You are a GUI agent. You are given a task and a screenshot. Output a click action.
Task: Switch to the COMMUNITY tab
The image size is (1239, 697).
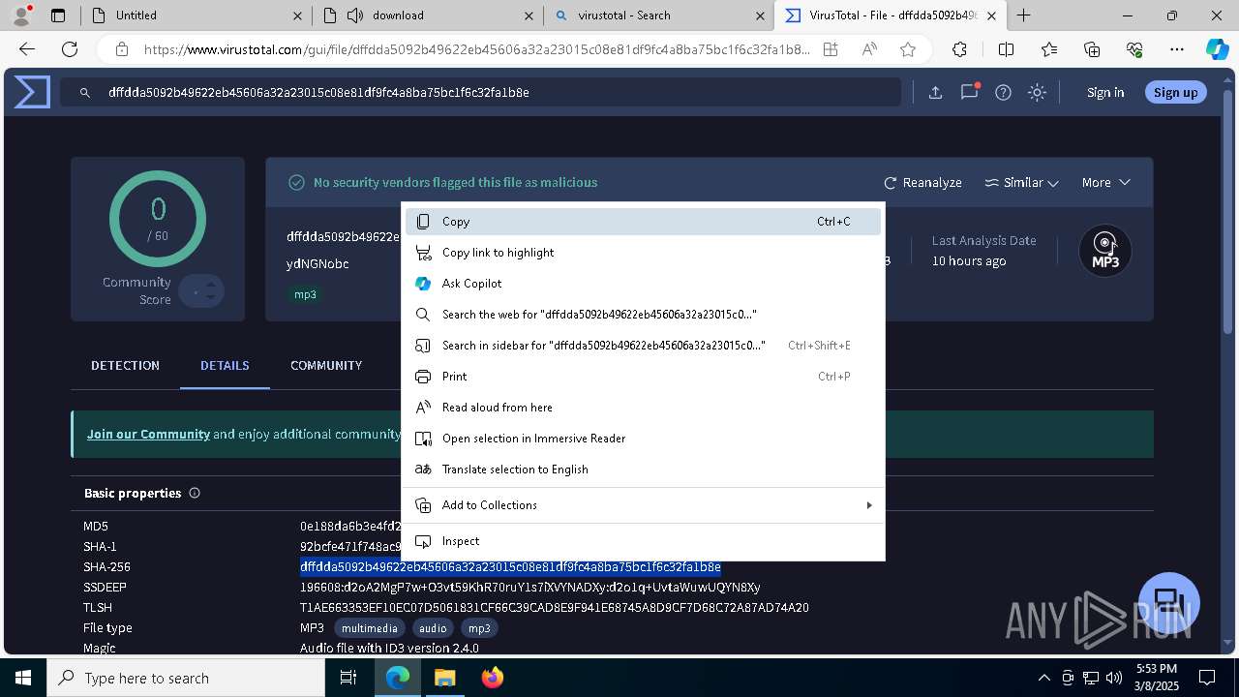[326, 365]
